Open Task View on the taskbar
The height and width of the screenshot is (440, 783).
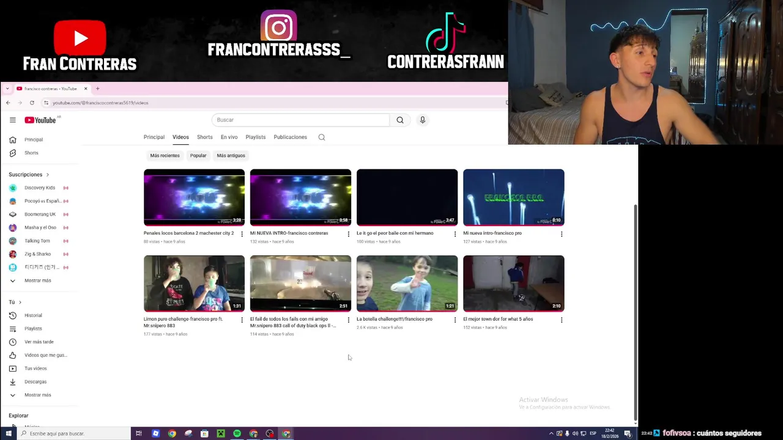coord(139,433)
